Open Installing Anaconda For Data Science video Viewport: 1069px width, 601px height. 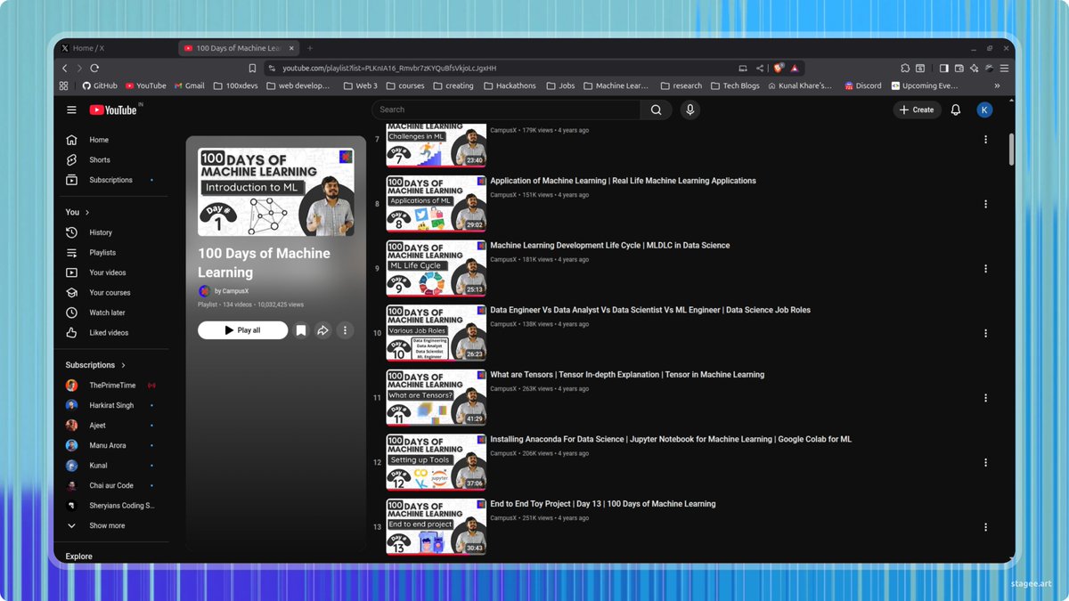click(671, 439)
